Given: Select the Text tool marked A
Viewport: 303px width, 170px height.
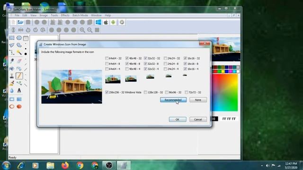Looking at the screenshot, I should tap(19, 90).
